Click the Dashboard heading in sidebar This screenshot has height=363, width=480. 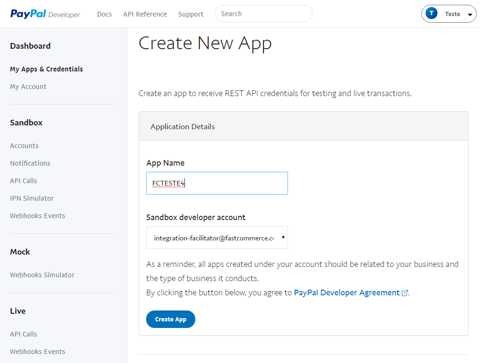coord(30,46)
